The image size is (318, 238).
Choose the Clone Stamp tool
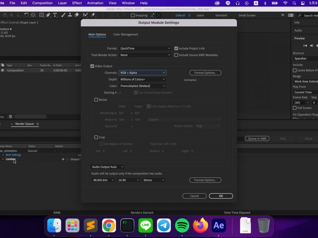[70, 15]
